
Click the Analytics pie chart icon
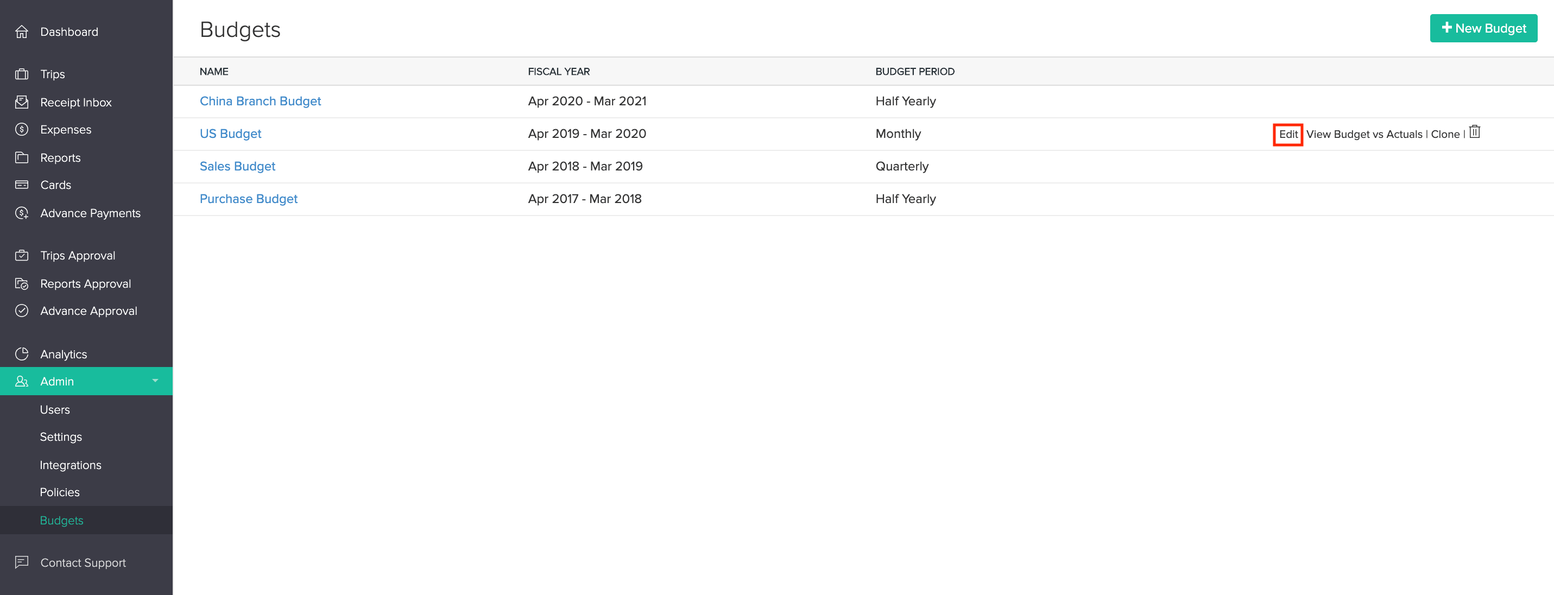(x=22, y=354)
